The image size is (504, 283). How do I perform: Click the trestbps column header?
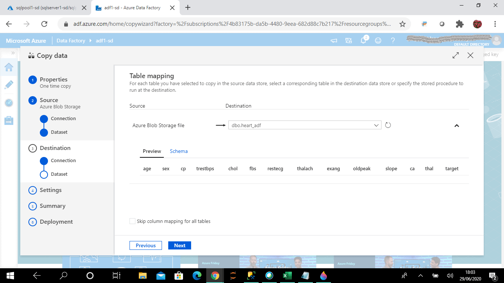point(205,169)
